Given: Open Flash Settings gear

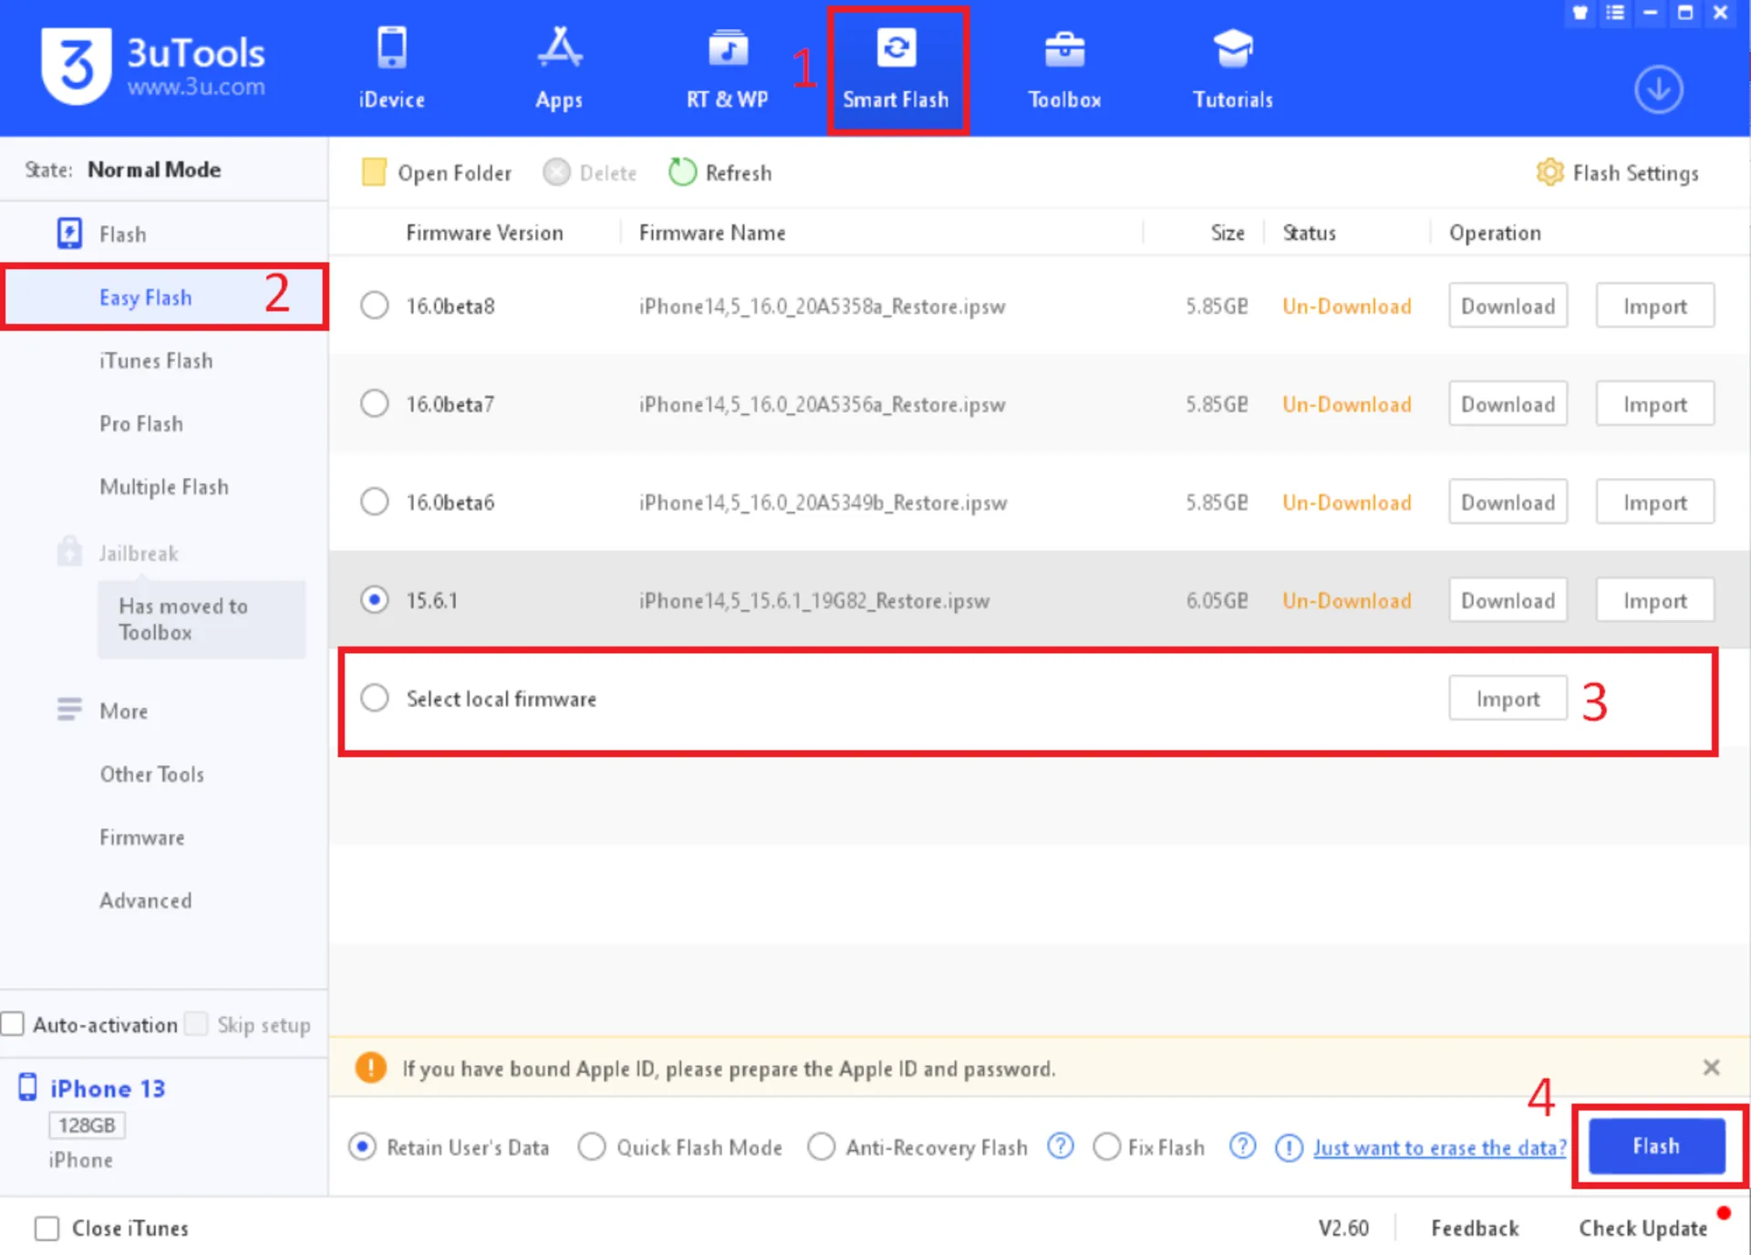Looking at the screenshot, I should click(1549, 172).
